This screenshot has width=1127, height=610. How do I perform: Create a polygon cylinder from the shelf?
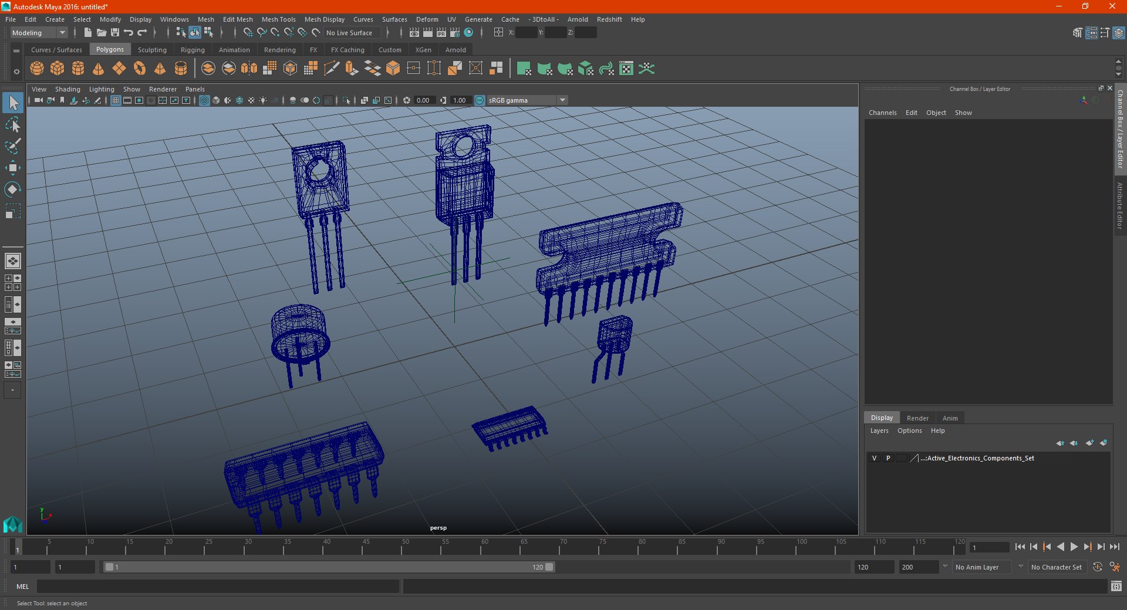(78, 69)
